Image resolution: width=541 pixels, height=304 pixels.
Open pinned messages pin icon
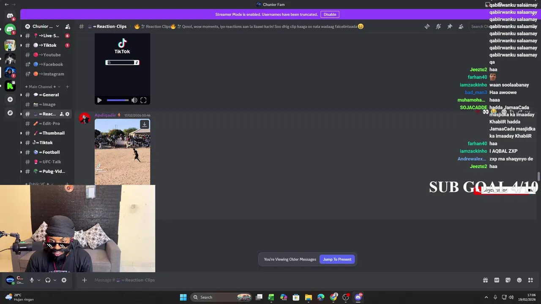450,26
